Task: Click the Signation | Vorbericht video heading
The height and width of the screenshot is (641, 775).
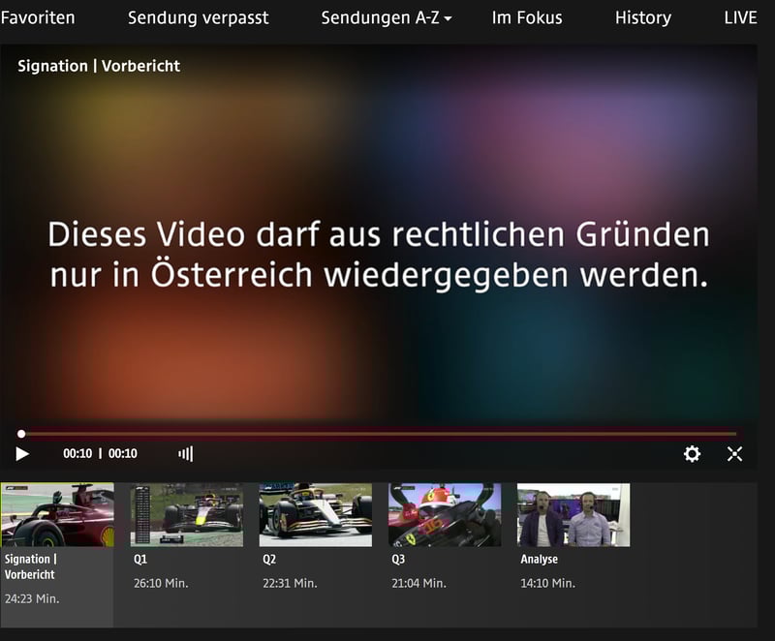Action: (99, 66)
